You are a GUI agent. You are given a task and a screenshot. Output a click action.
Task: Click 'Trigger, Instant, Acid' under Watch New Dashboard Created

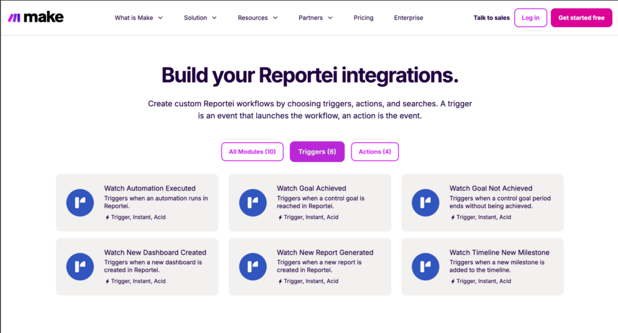coord(138,281)
